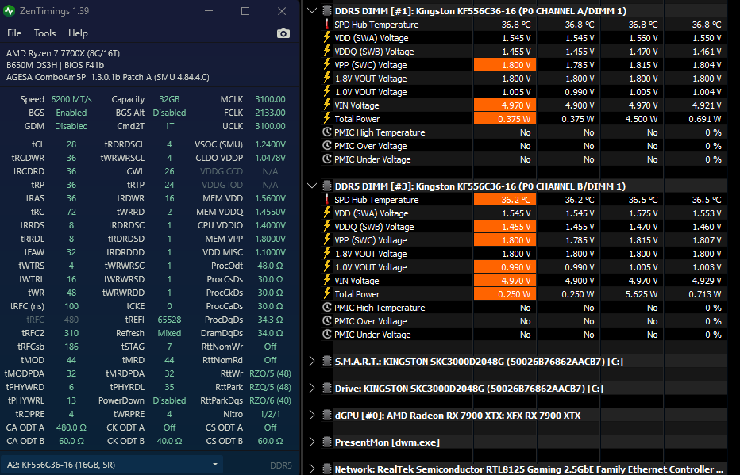This screenshot has width=740, height=475.
Task: Click the lightning icon for DIMM #1 VDD (SWA) Voltage
Action: pyautogui.click(x=326, y=37)
